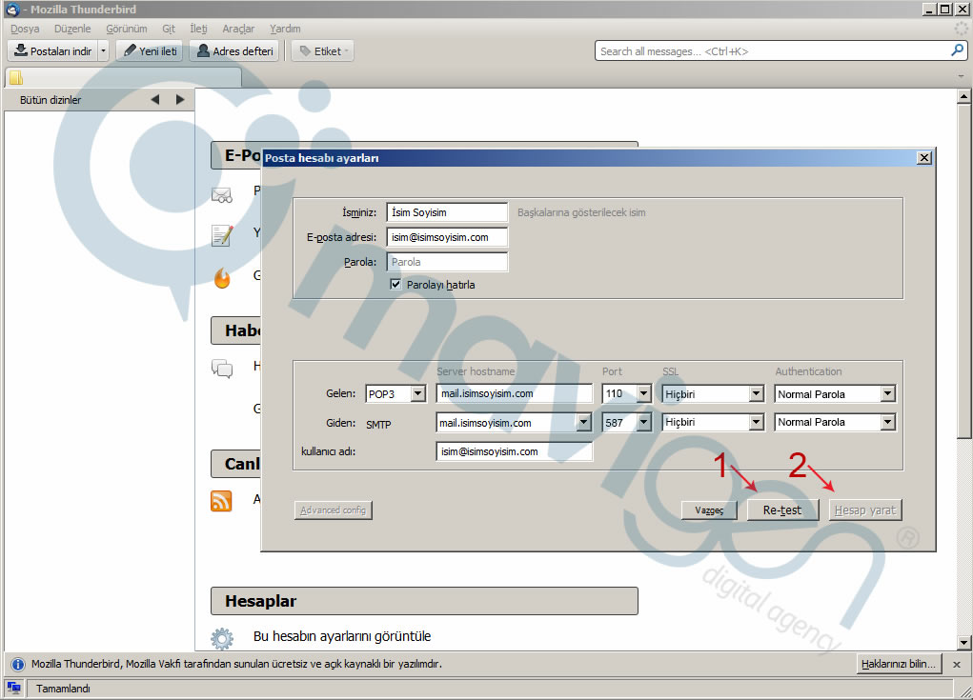Click the network status icon in status bar
The height and width of the screenshot is (700, 973).
pos(13,689)
